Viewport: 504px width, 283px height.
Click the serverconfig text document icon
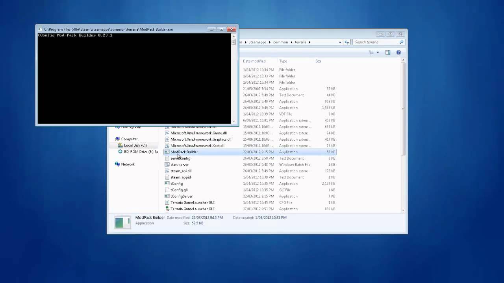tap(167, 158)
